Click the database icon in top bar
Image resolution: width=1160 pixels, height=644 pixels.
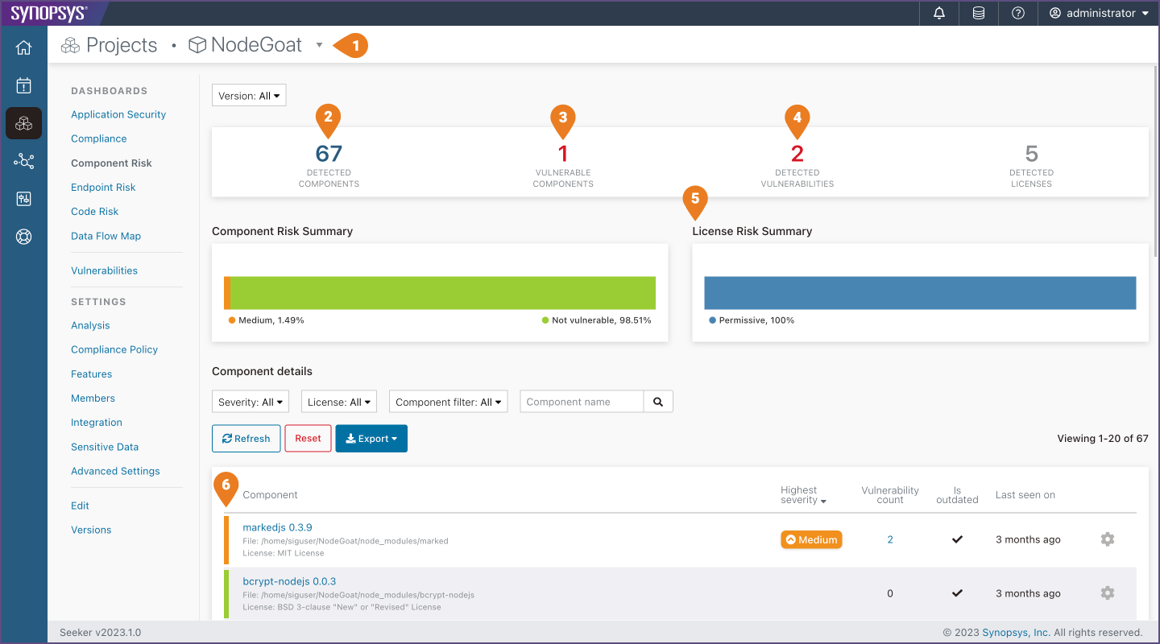(x=979, y=13)
